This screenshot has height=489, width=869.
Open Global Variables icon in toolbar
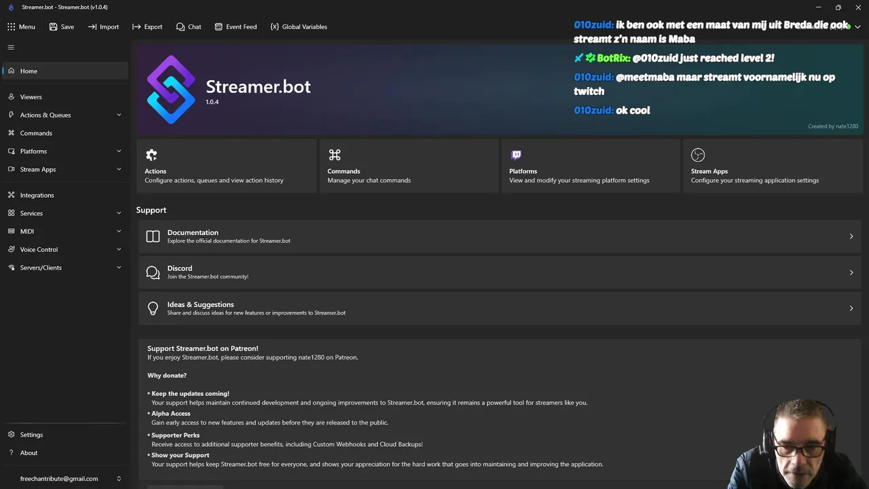(x=274, y=26)
